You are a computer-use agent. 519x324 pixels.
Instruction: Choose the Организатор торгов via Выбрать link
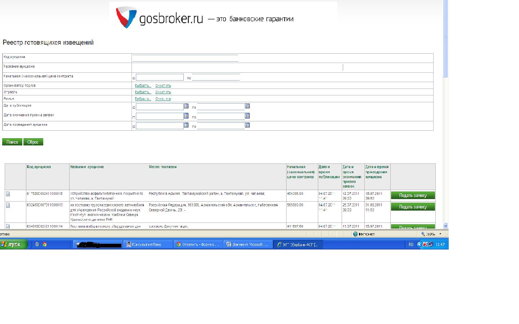[x=143, y=86]
